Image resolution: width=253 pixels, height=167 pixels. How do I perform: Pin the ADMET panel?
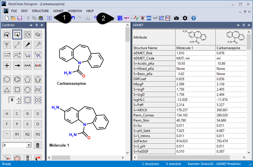pos(244,25)
